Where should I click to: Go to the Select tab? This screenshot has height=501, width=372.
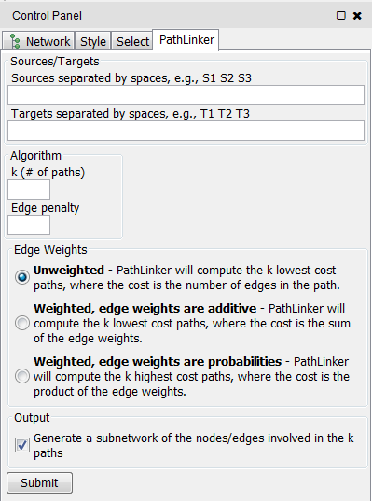click(132, 41)
